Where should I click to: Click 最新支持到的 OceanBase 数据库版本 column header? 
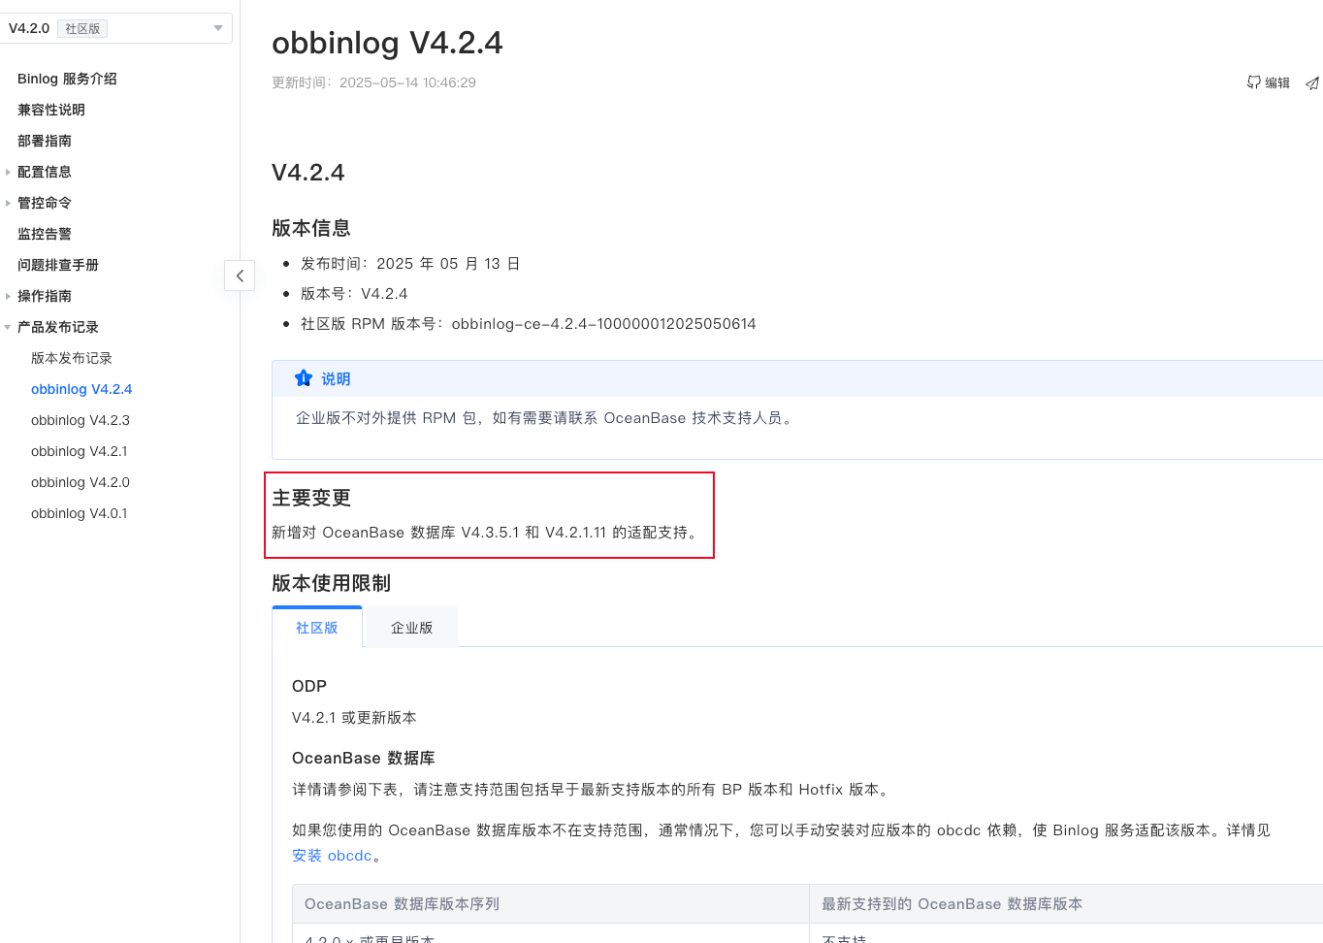(952, 904)
